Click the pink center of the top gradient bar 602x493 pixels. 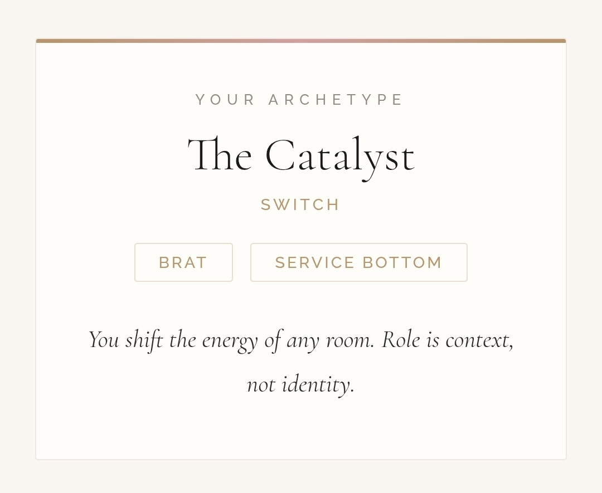[301, 41]
